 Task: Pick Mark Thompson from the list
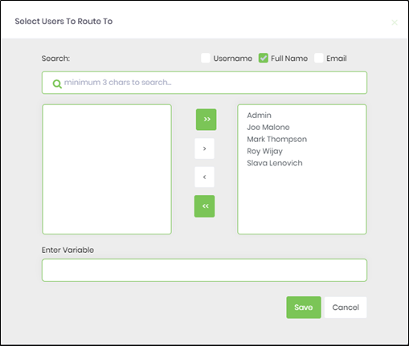276,139
